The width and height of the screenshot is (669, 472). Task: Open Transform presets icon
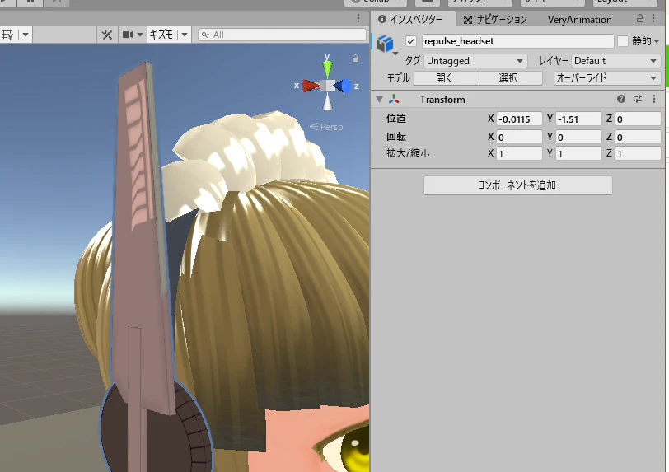(638, 99)
